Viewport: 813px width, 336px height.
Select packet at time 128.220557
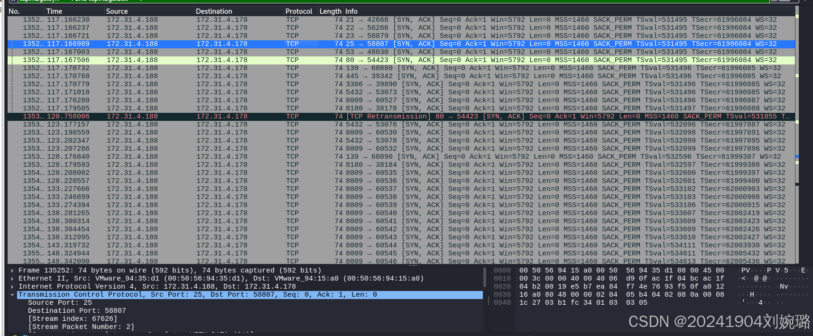point(401,181)
